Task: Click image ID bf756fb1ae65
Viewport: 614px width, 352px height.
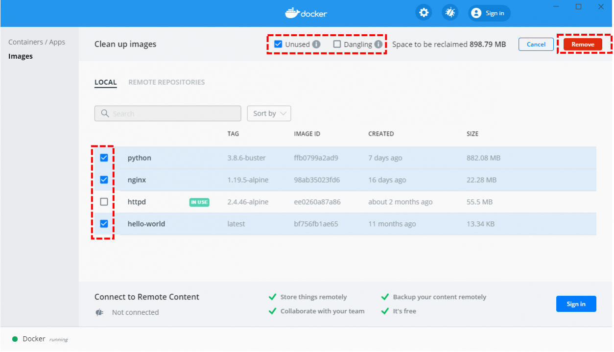Action: pos(316,224)
